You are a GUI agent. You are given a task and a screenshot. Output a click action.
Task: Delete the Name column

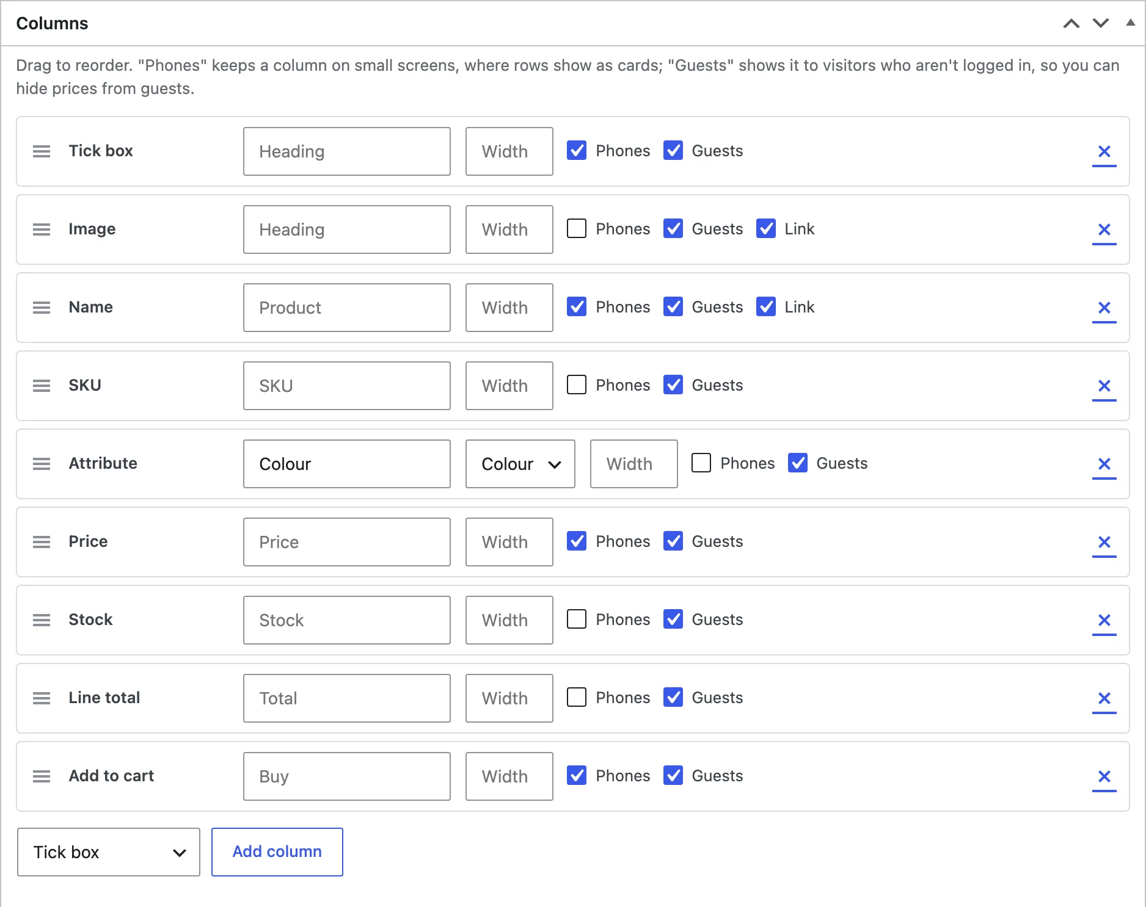[1104, 308]
